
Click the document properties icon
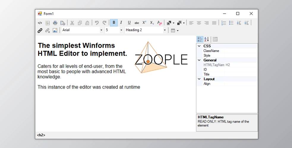(48, 23)
